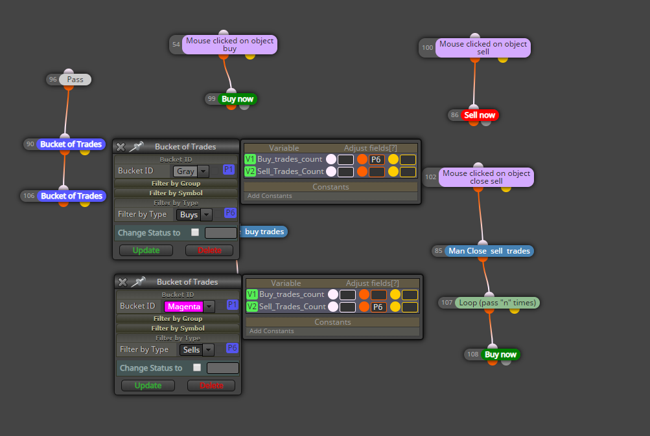This screenshot has width=650, height=436.
Task: Toggle checkbox beside P1 in Gray panel
Action: click(x=216, y=170)
